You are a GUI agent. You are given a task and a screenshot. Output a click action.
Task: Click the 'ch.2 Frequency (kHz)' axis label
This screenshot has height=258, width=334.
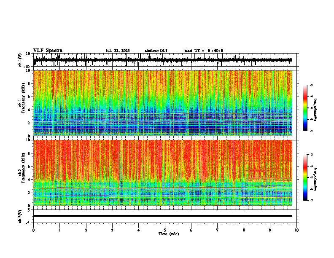coord(22,167)
